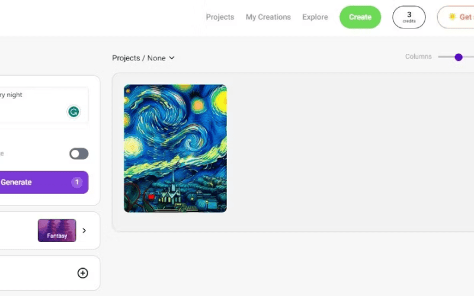474x296 pixels.
Task: Click the Columns slider handle
Action: (458, 57)
